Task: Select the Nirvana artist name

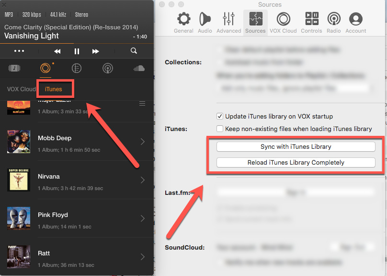Action: click(49, 176)
